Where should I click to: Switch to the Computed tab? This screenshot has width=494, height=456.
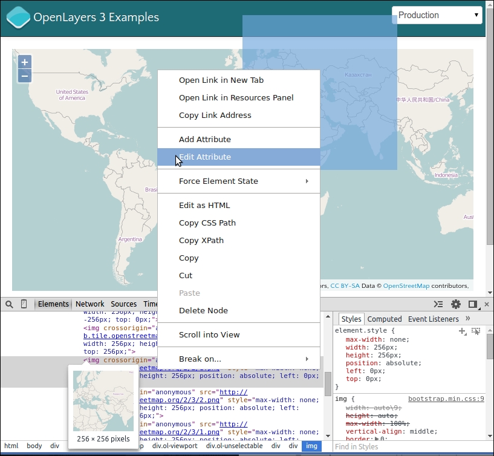[385, 319]
